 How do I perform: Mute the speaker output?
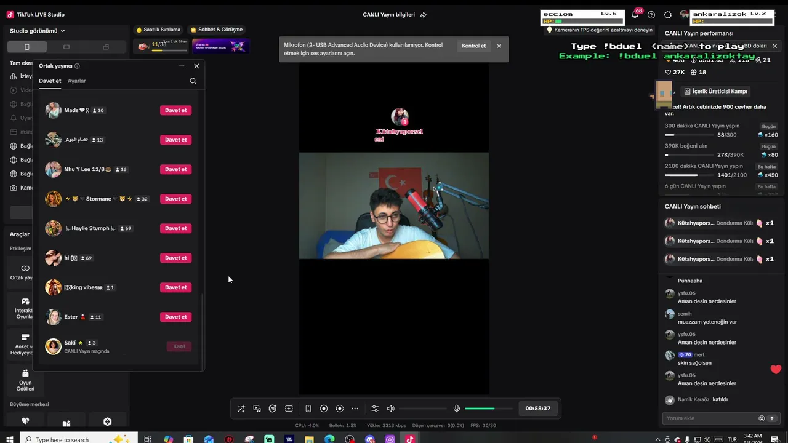tap(391, 409)
